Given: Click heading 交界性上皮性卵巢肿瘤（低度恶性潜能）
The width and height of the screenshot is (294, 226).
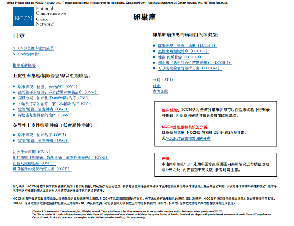Looking at the screenshot, I should (55, 125).
